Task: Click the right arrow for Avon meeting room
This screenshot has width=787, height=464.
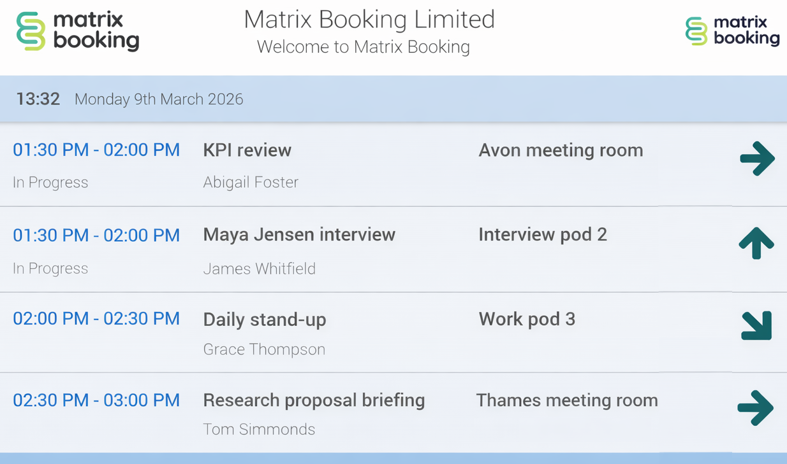Action: (757, 158)
